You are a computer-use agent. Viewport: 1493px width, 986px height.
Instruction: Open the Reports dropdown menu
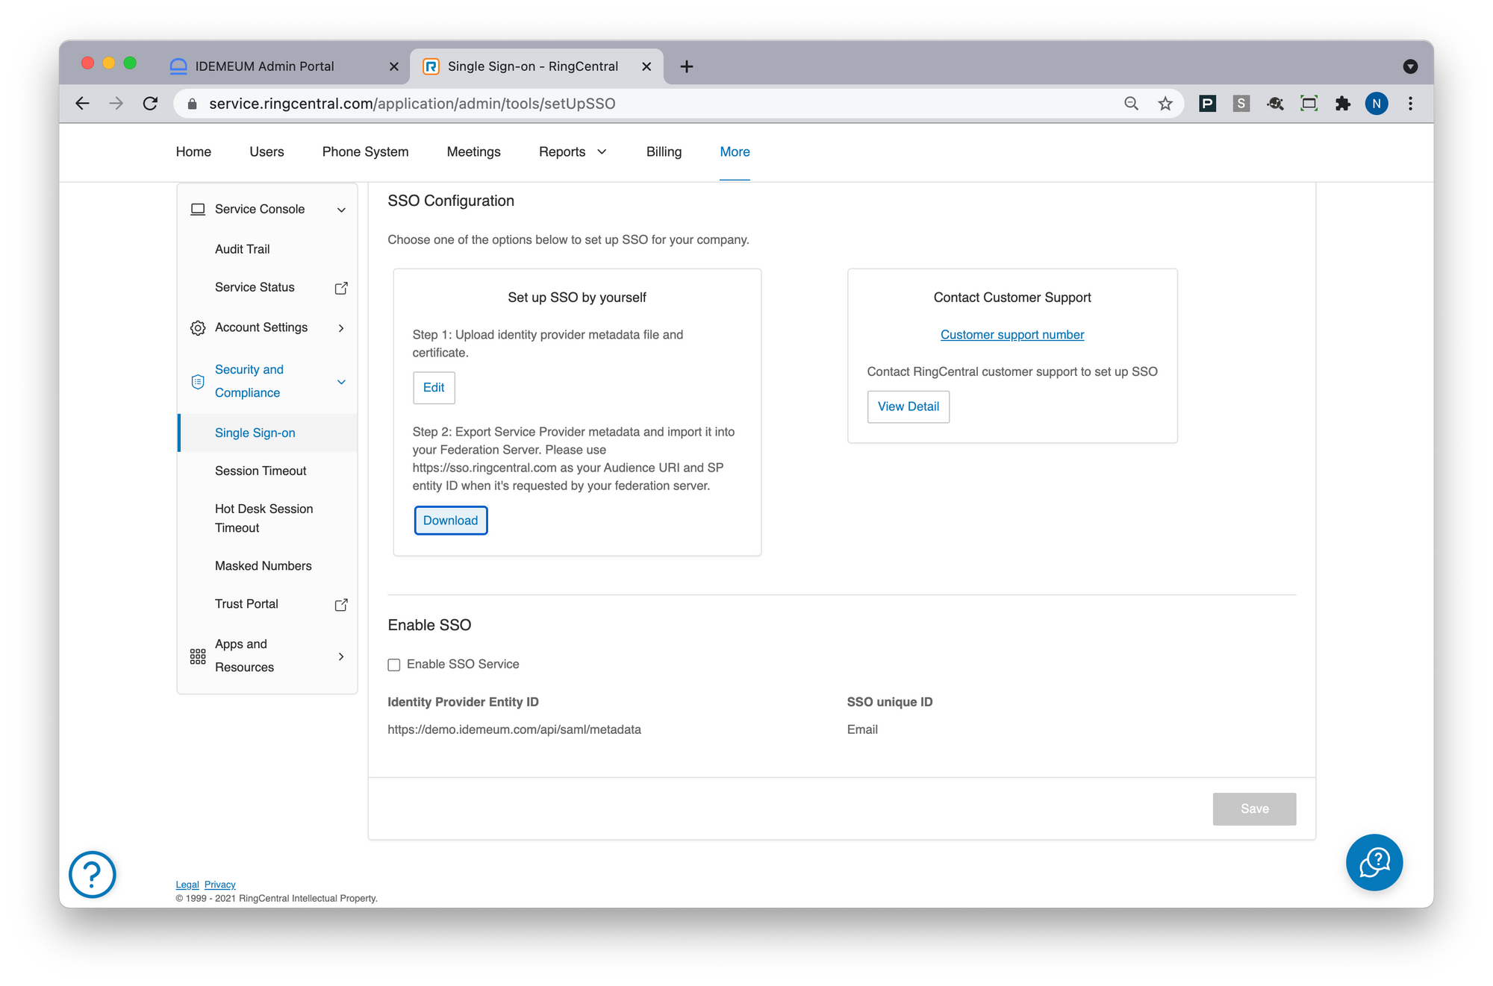pyautogui.click(x=573, y=152)
